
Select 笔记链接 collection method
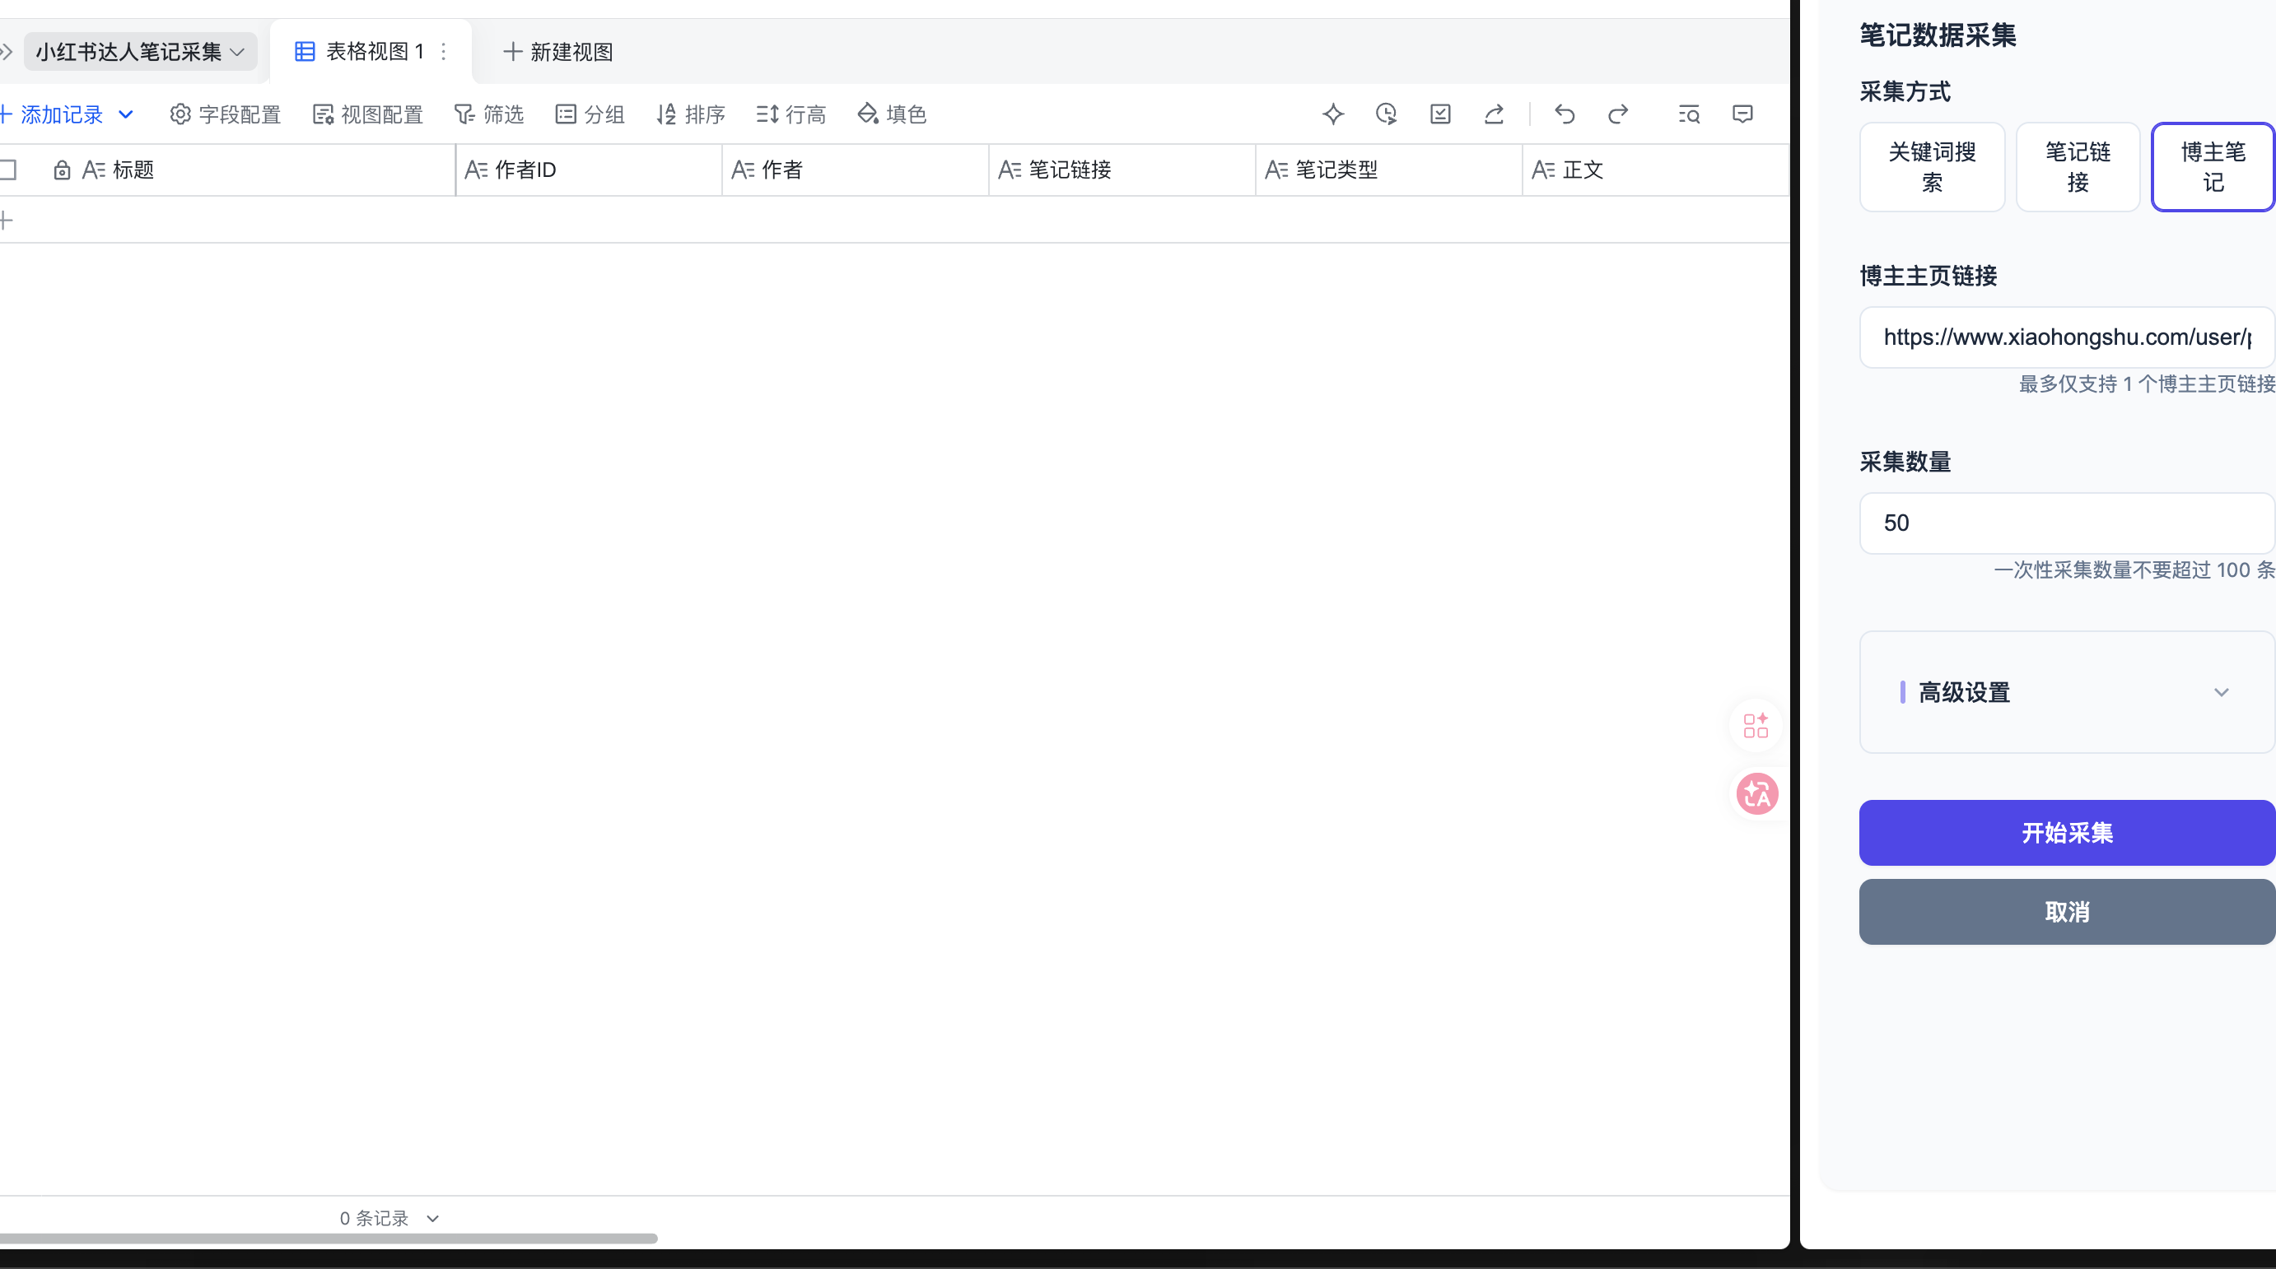(x=2078, y=167)
